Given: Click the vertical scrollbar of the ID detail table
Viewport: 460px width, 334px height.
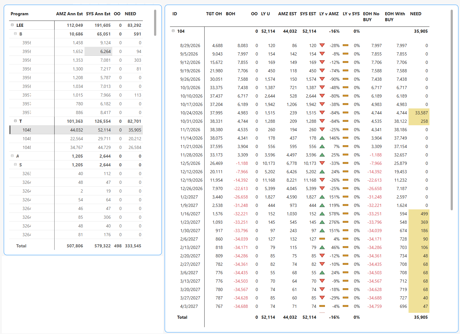Looking at the screenshot, I should pos(452,110).
